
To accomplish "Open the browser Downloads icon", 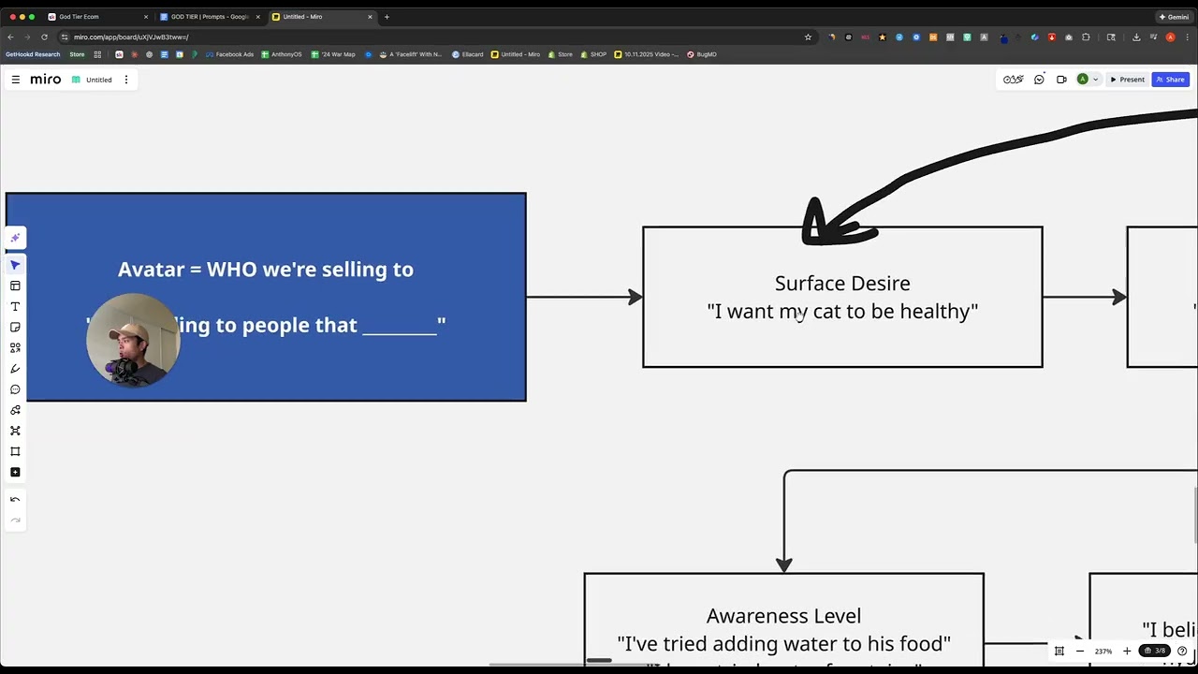I will 1136,37.
